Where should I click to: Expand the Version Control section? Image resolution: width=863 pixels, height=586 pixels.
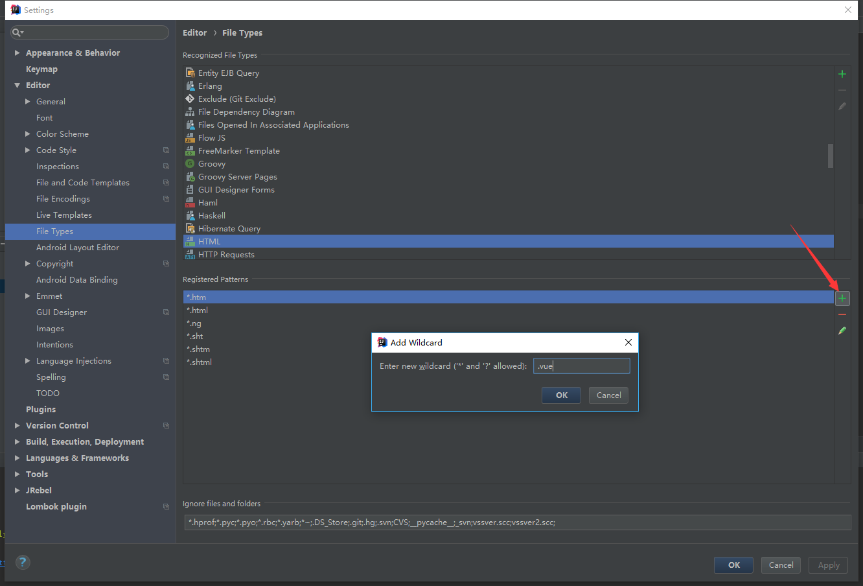17,425
